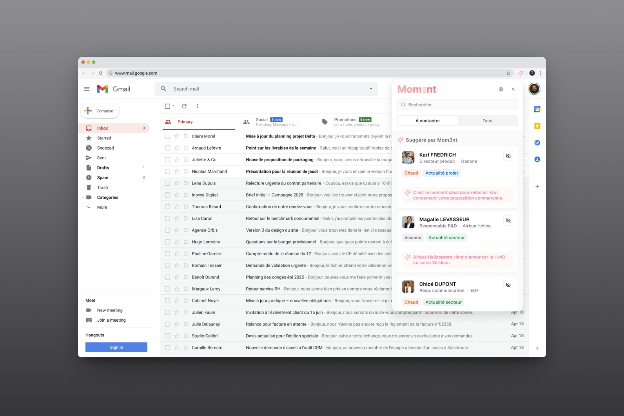Switch to the Tous tab
The width and height of the screenshot is (624, 416).
click(487, 121)
